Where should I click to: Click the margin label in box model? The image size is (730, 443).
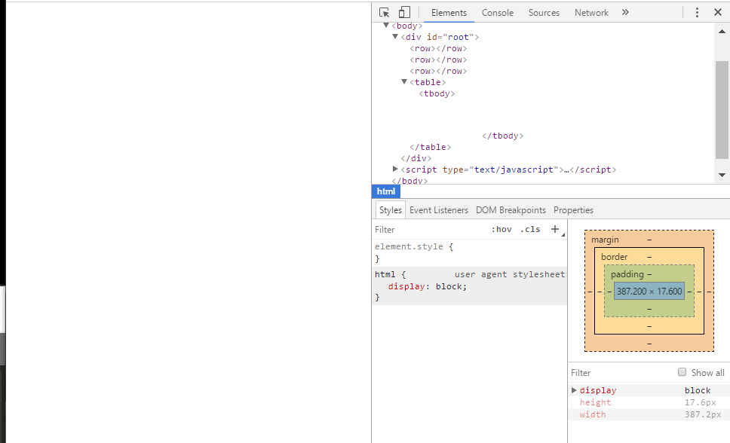[605, 240]
